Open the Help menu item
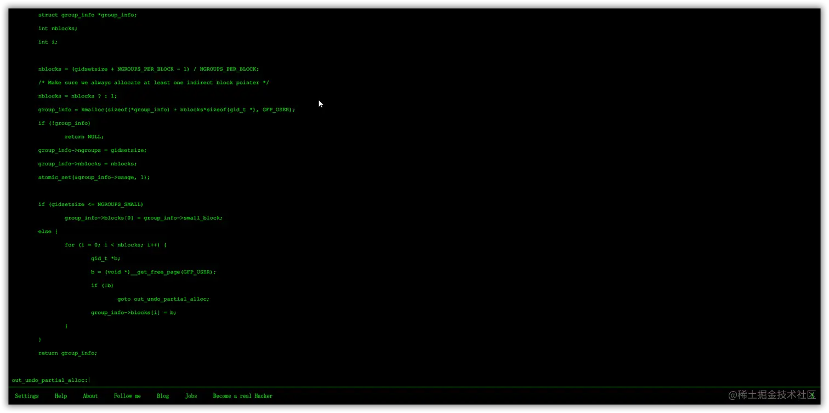829x413 pixels. pyautogui.click(x=61, y=396)
